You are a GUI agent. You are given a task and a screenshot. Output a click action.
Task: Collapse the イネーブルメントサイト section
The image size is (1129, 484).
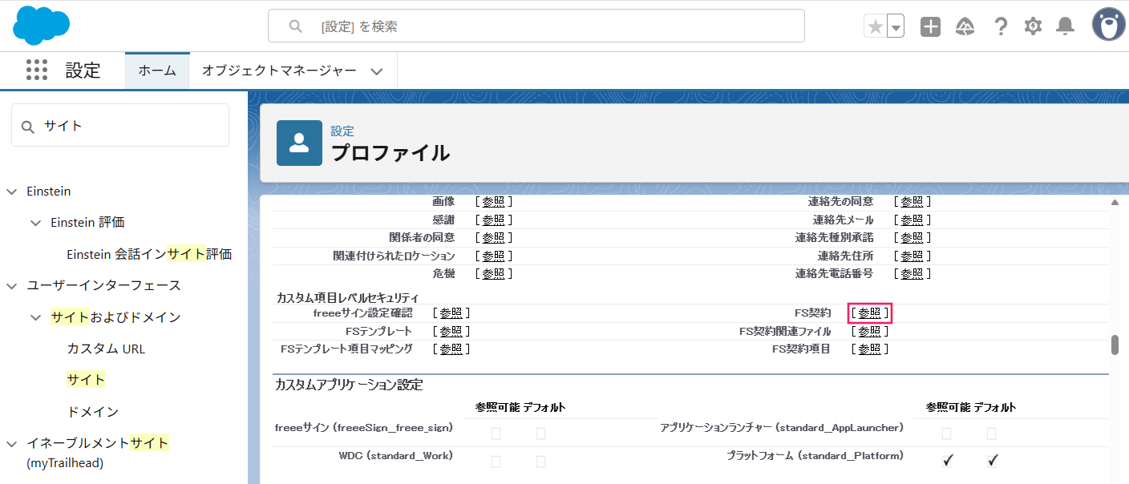(x=11, y=443)
